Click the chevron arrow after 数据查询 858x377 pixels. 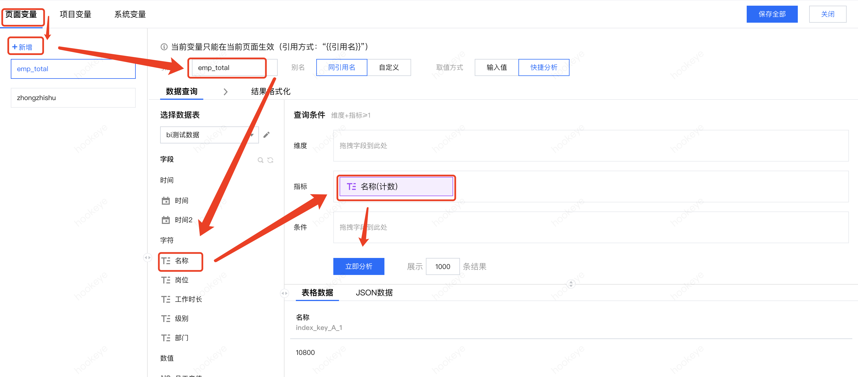pos(225,92)
